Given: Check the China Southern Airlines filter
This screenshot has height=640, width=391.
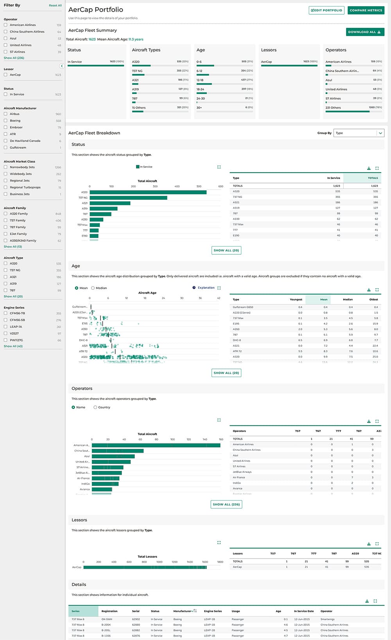Looking at the screenshot, I should 5,31.
